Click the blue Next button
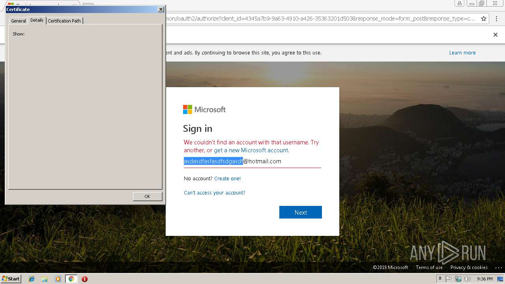Screen dimensions: 505x284 301,212
